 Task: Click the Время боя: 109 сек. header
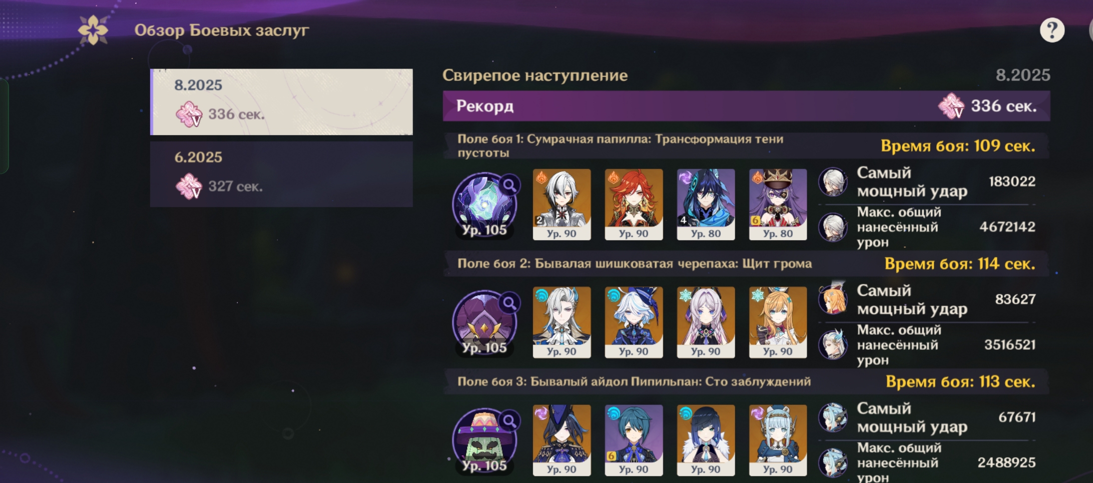[958, 146]
